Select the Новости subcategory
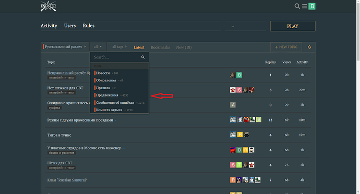Image resolution: width=360 pixels, height=194 pixels. coord(119,73)
